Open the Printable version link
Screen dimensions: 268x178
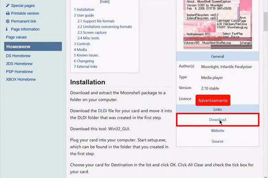[25, 13]
